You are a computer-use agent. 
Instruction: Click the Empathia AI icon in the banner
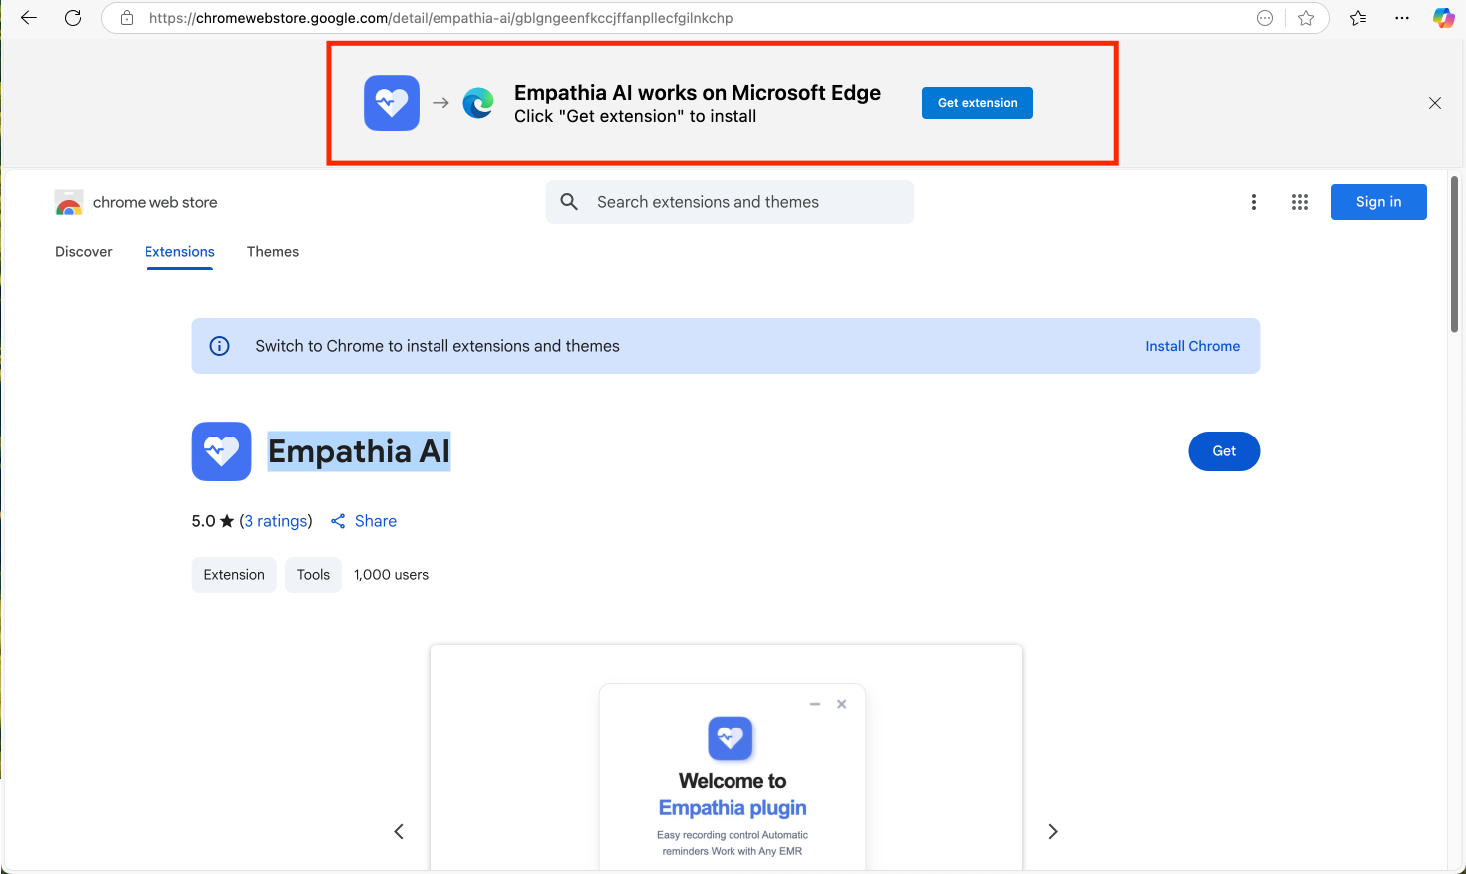pos(392,103)
